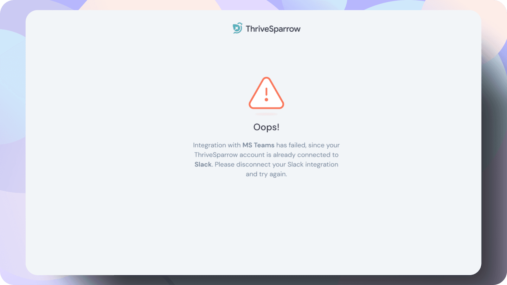Click the exclamation mark inside the triangle
This screenshot has height=285, width=507.
coord(266,94)
